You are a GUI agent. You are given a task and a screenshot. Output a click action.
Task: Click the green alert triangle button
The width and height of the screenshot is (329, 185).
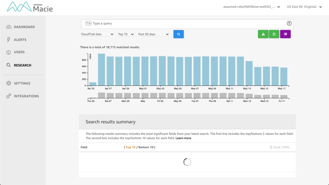click(263, 34)
